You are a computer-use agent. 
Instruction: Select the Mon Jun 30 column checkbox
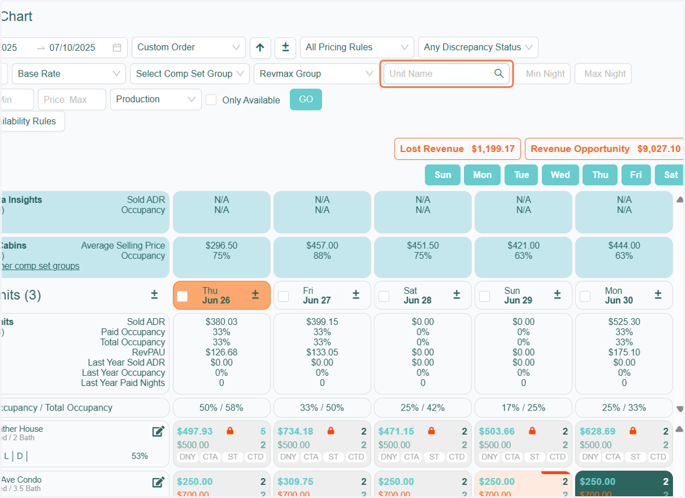tap(585, 296)
